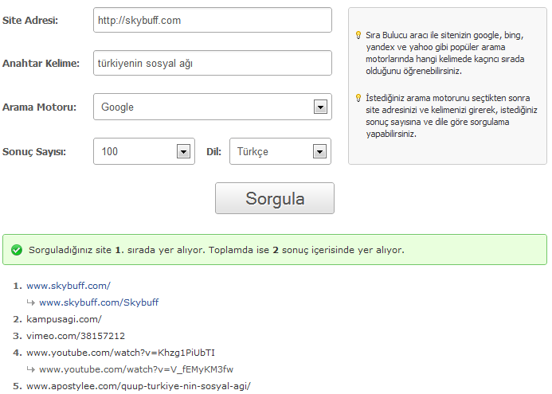Open the Arama Motoru Google dropdown

click(x=213, y=107)
